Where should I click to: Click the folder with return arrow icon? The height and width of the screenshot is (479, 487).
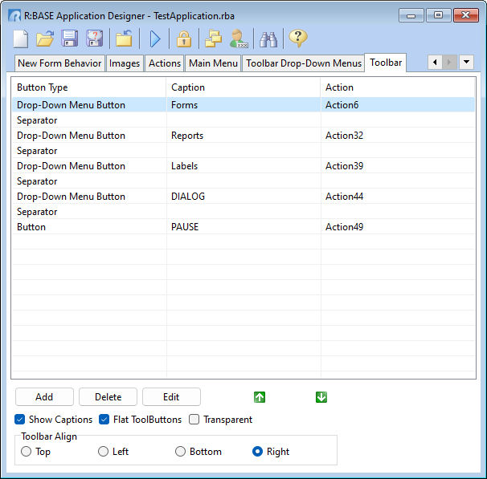[124, 39]
